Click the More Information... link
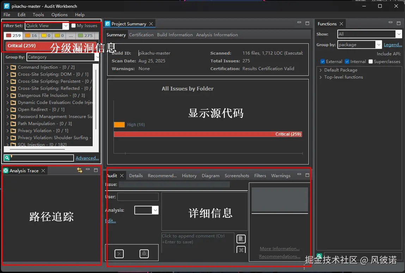 280,248
